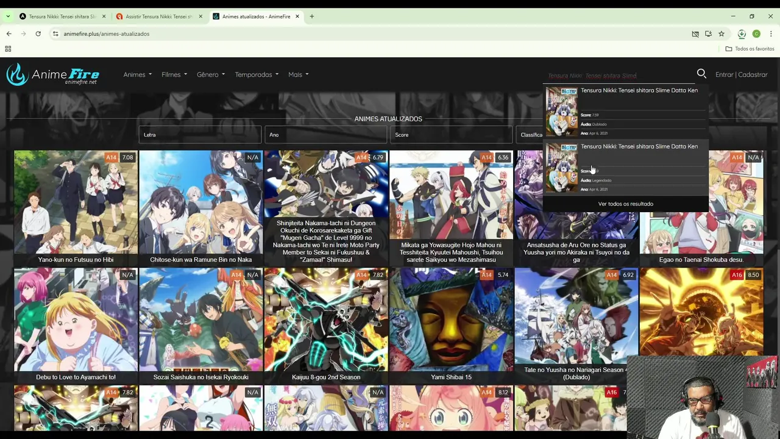Open Yami Shibai 15 card
The image size is (780, 439).
click(451, 326)
